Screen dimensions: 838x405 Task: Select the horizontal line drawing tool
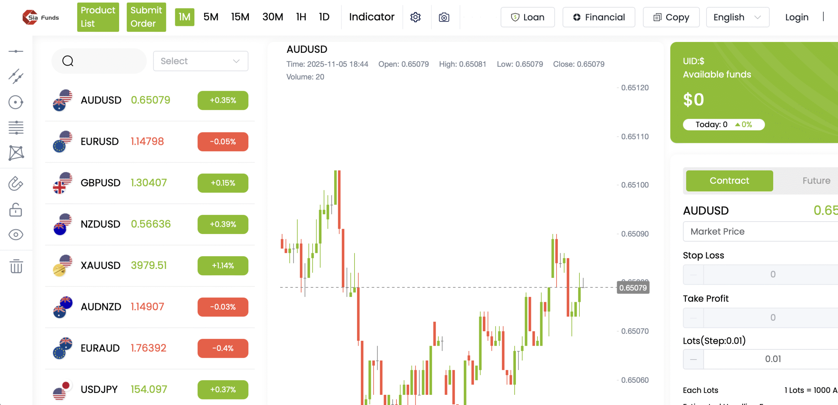tap(16, 51)
